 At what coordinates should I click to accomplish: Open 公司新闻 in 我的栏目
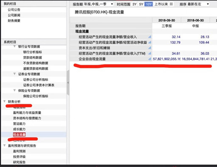tap(14, 15)
